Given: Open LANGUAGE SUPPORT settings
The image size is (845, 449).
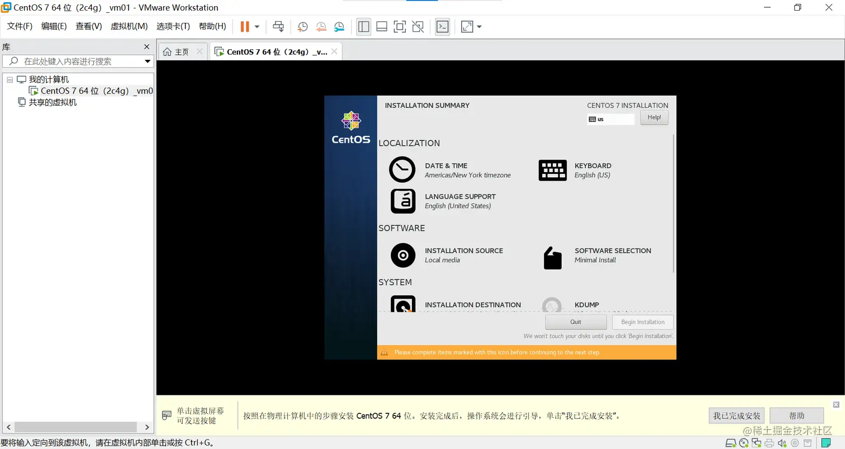Looking at the screenshot, I should tap(443, 201).
